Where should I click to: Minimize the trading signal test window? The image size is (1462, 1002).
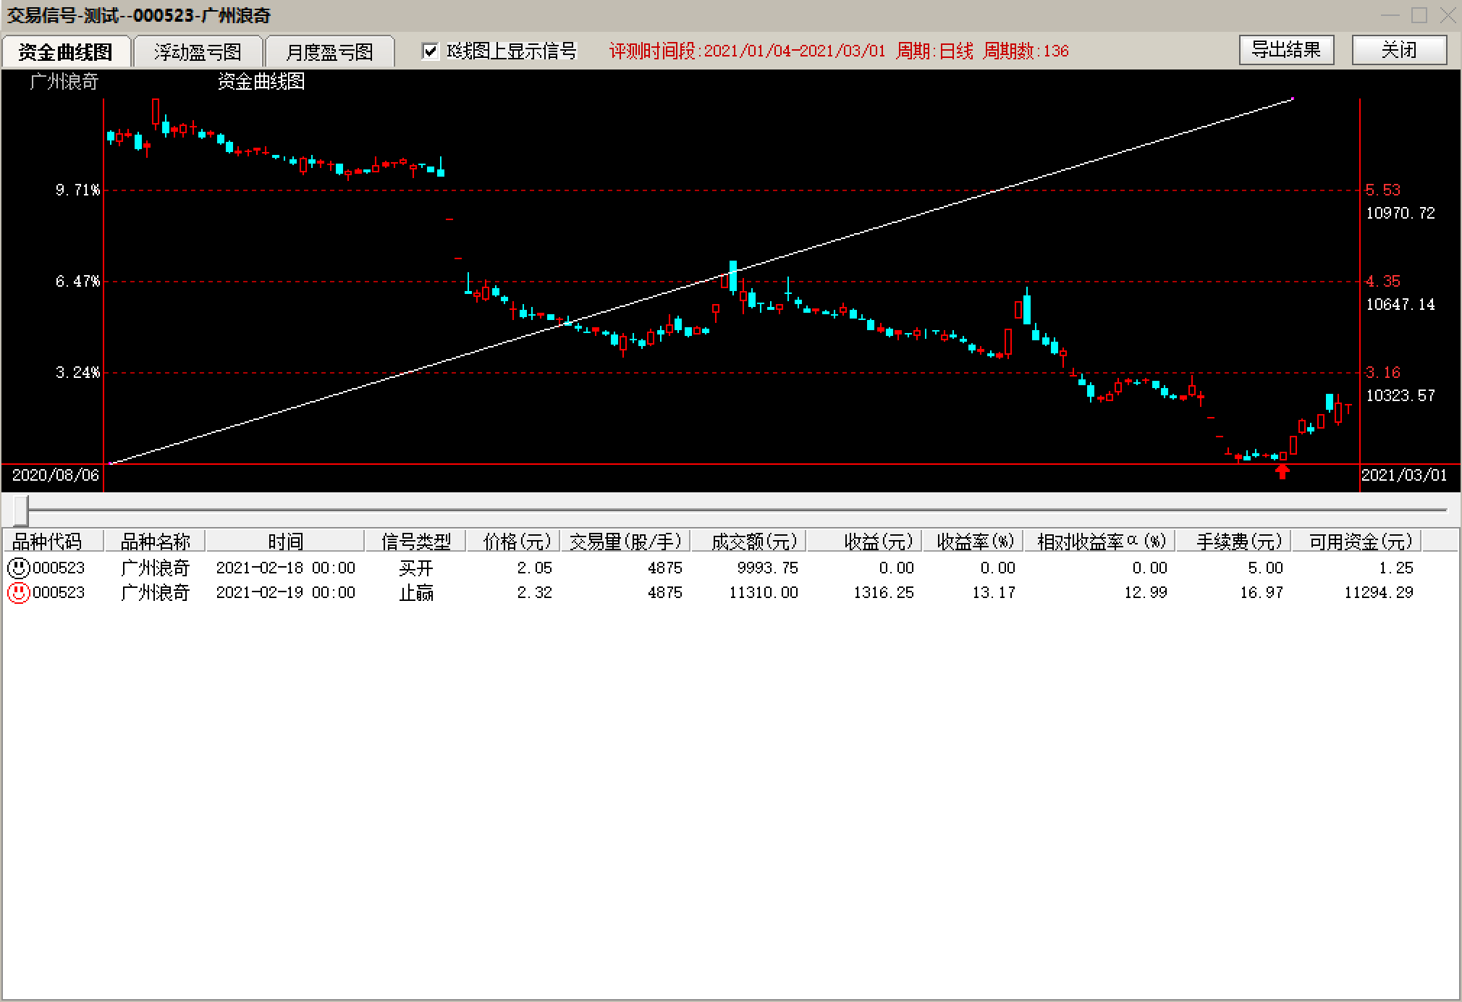tap(1390, 15)
